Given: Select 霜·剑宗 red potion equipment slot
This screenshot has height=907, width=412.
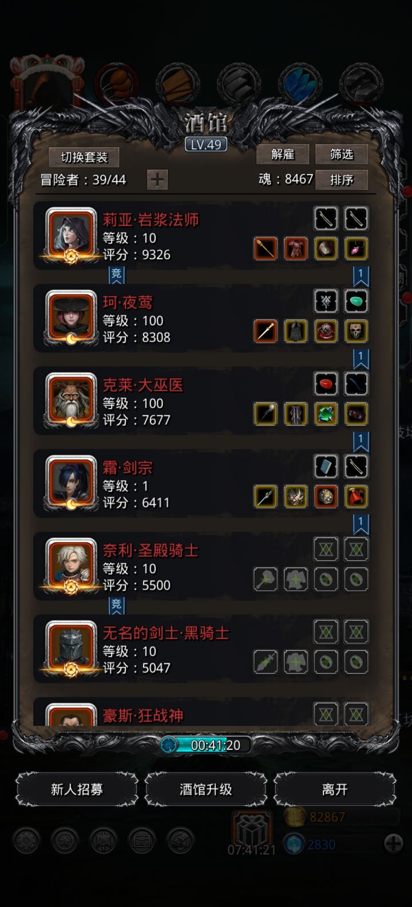Looking at the screenshot, I should coord(356,497).
